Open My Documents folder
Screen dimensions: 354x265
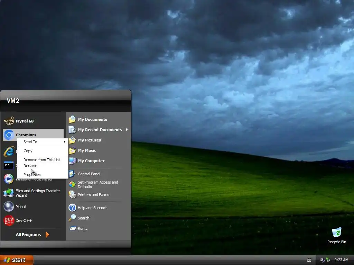pos(99,119)
